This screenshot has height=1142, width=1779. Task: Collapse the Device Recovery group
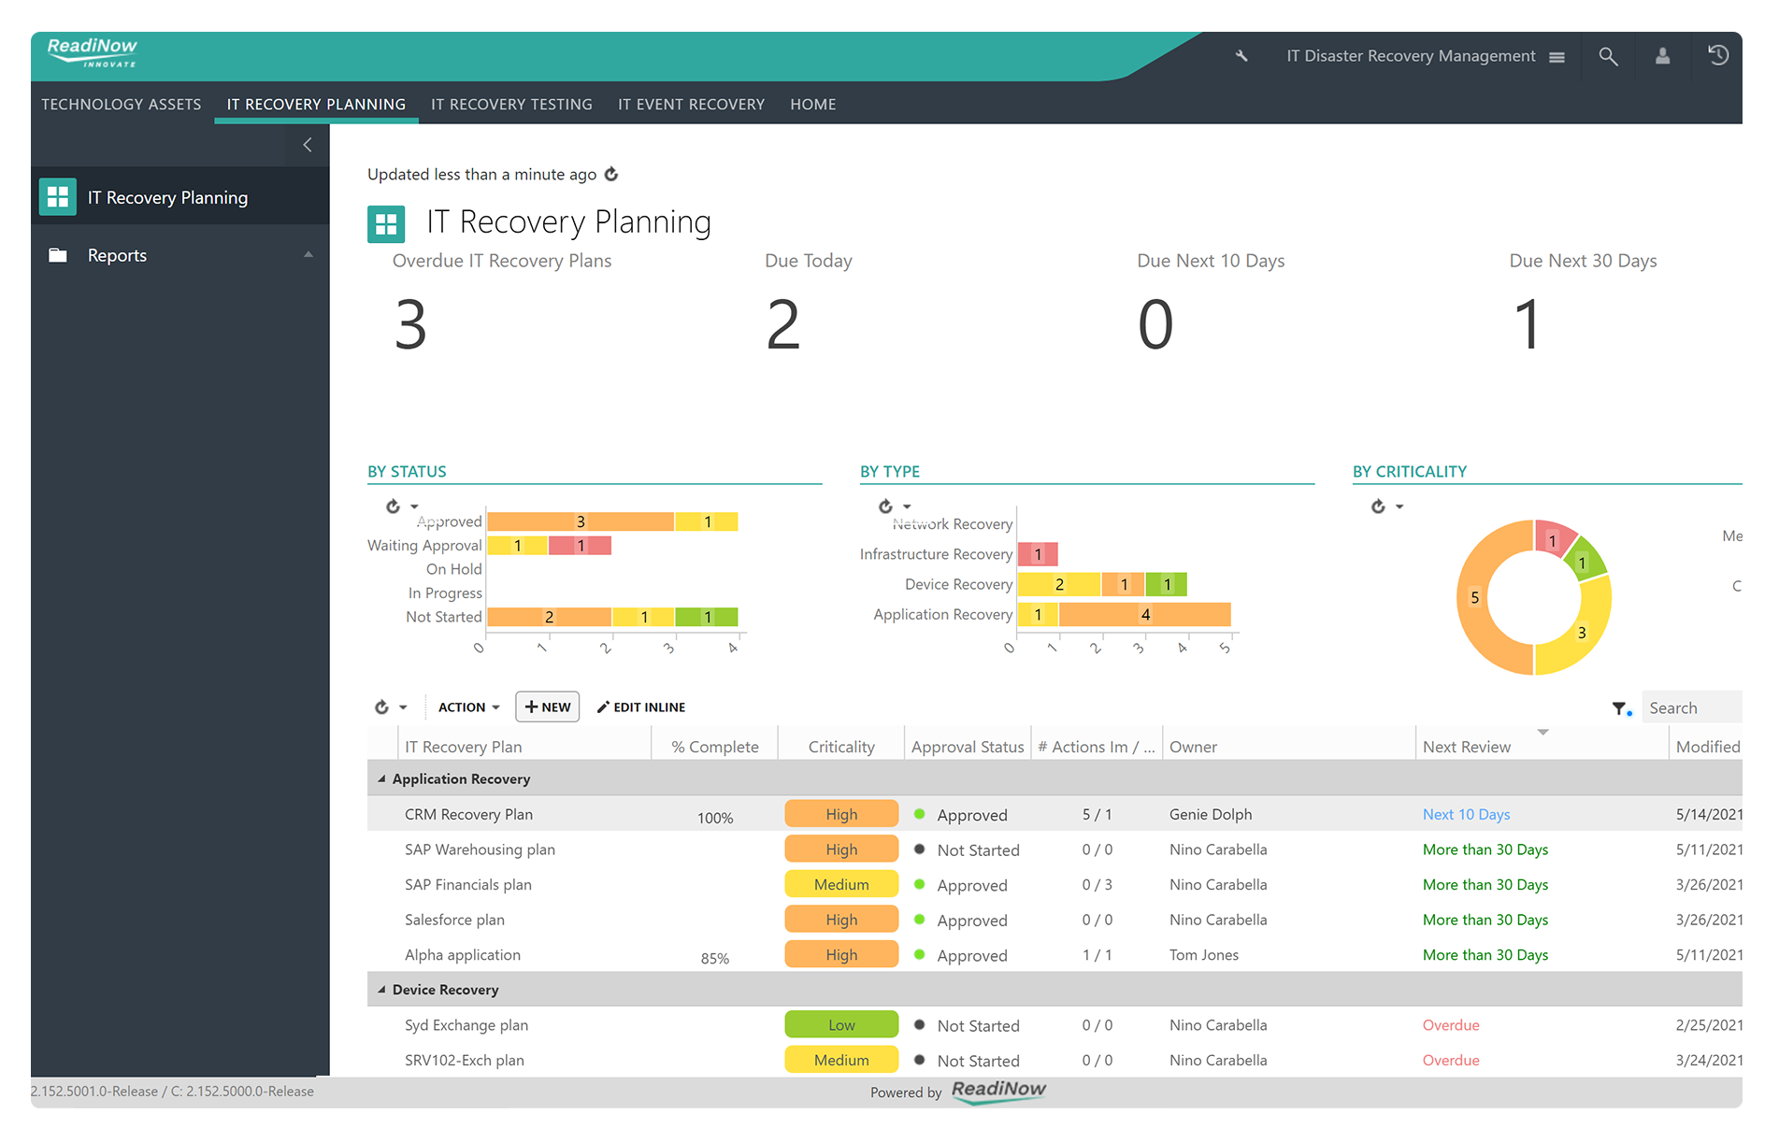381,989
